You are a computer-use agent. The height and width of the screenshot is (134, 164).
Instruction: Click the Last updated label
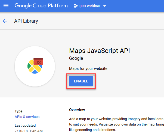coord(25,125)
